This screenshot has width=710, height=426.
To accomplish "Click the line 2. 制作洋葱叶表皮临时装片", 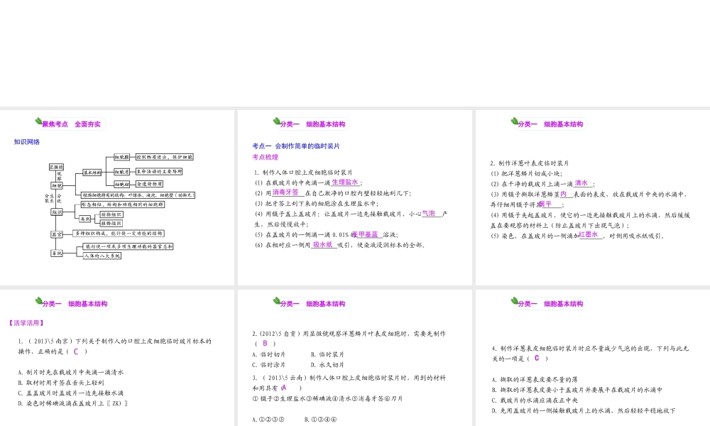I will coord(530,163).
